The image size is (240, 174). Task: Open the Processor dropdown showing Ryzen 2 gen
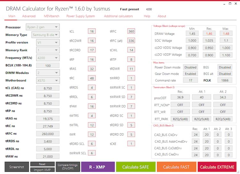(43, 27)
